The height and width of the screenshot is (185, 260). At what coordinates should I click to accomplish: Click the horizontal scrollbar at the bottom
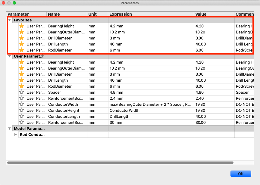pos(121,163)
